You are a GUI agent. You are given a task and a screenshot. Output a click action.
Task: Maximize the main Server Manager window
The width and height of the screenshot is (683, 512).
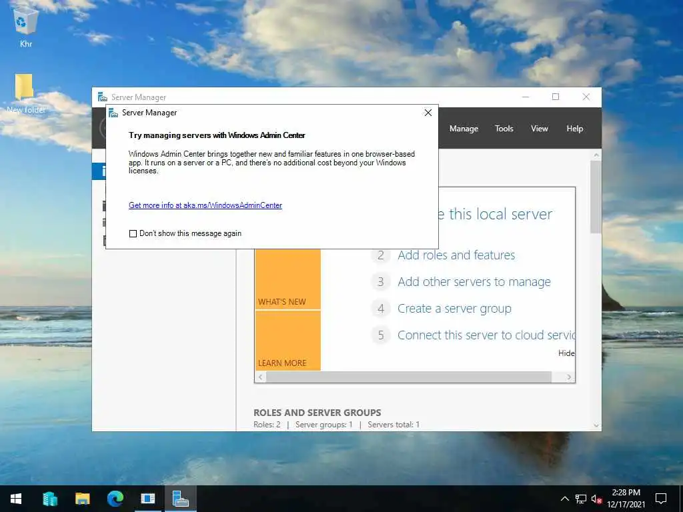click(x=556, y=97)
